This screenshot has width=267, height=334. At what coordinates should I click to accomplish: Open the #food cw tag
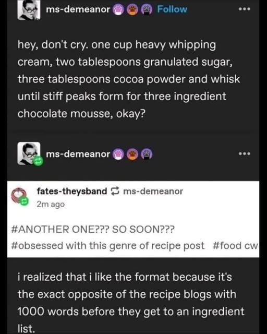(235, 246)
